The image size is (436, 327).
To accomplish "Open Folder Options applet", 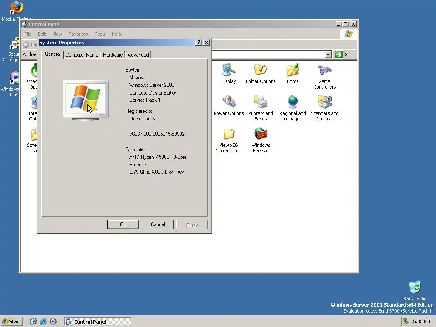I will point(261,74).
